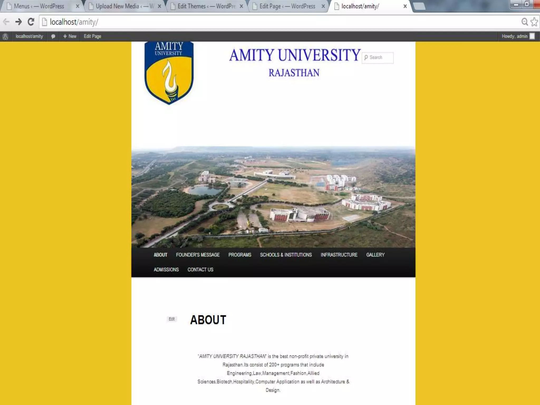Click the small Edit link beside ABOUT
This screenshot has width=540, height=405.
pos(172,319)
